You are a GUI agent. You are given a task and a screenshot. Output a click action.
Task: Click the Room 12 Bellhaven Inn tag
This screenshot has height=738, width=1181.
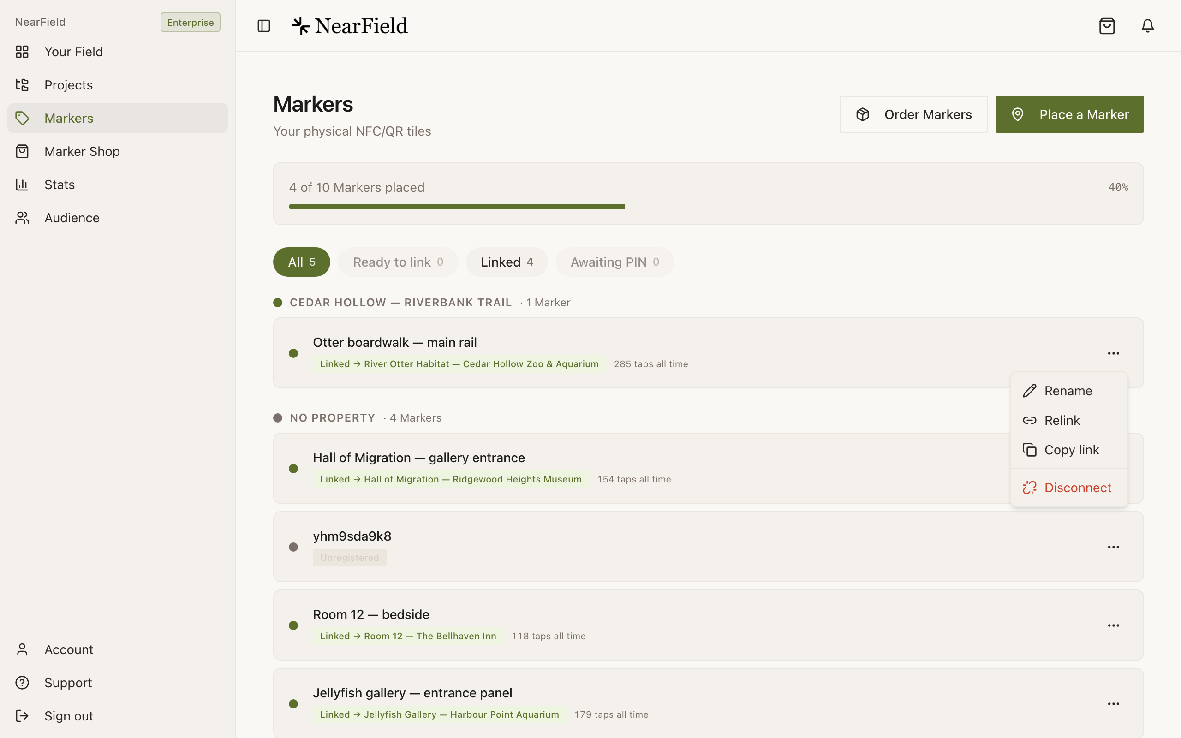pyautogui.click(x=408, y=636)
